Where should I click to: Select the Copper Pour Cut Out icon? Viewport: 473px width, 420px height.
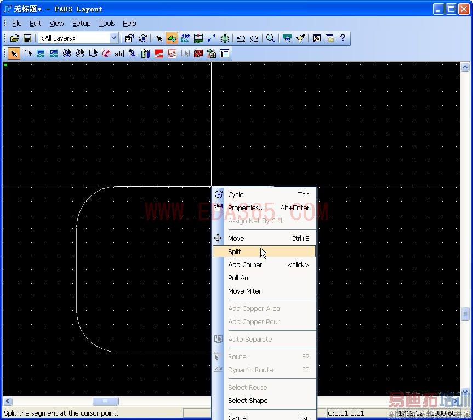pos(80,54)
